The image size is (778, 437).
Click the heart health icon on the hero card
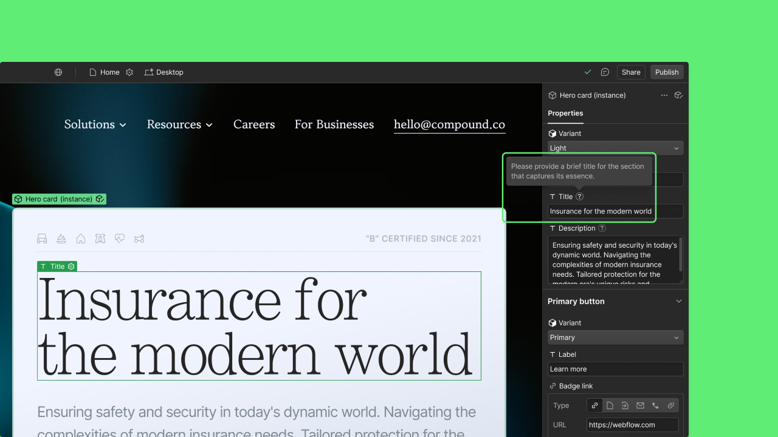pyautogui.click(x=120, y=239)
